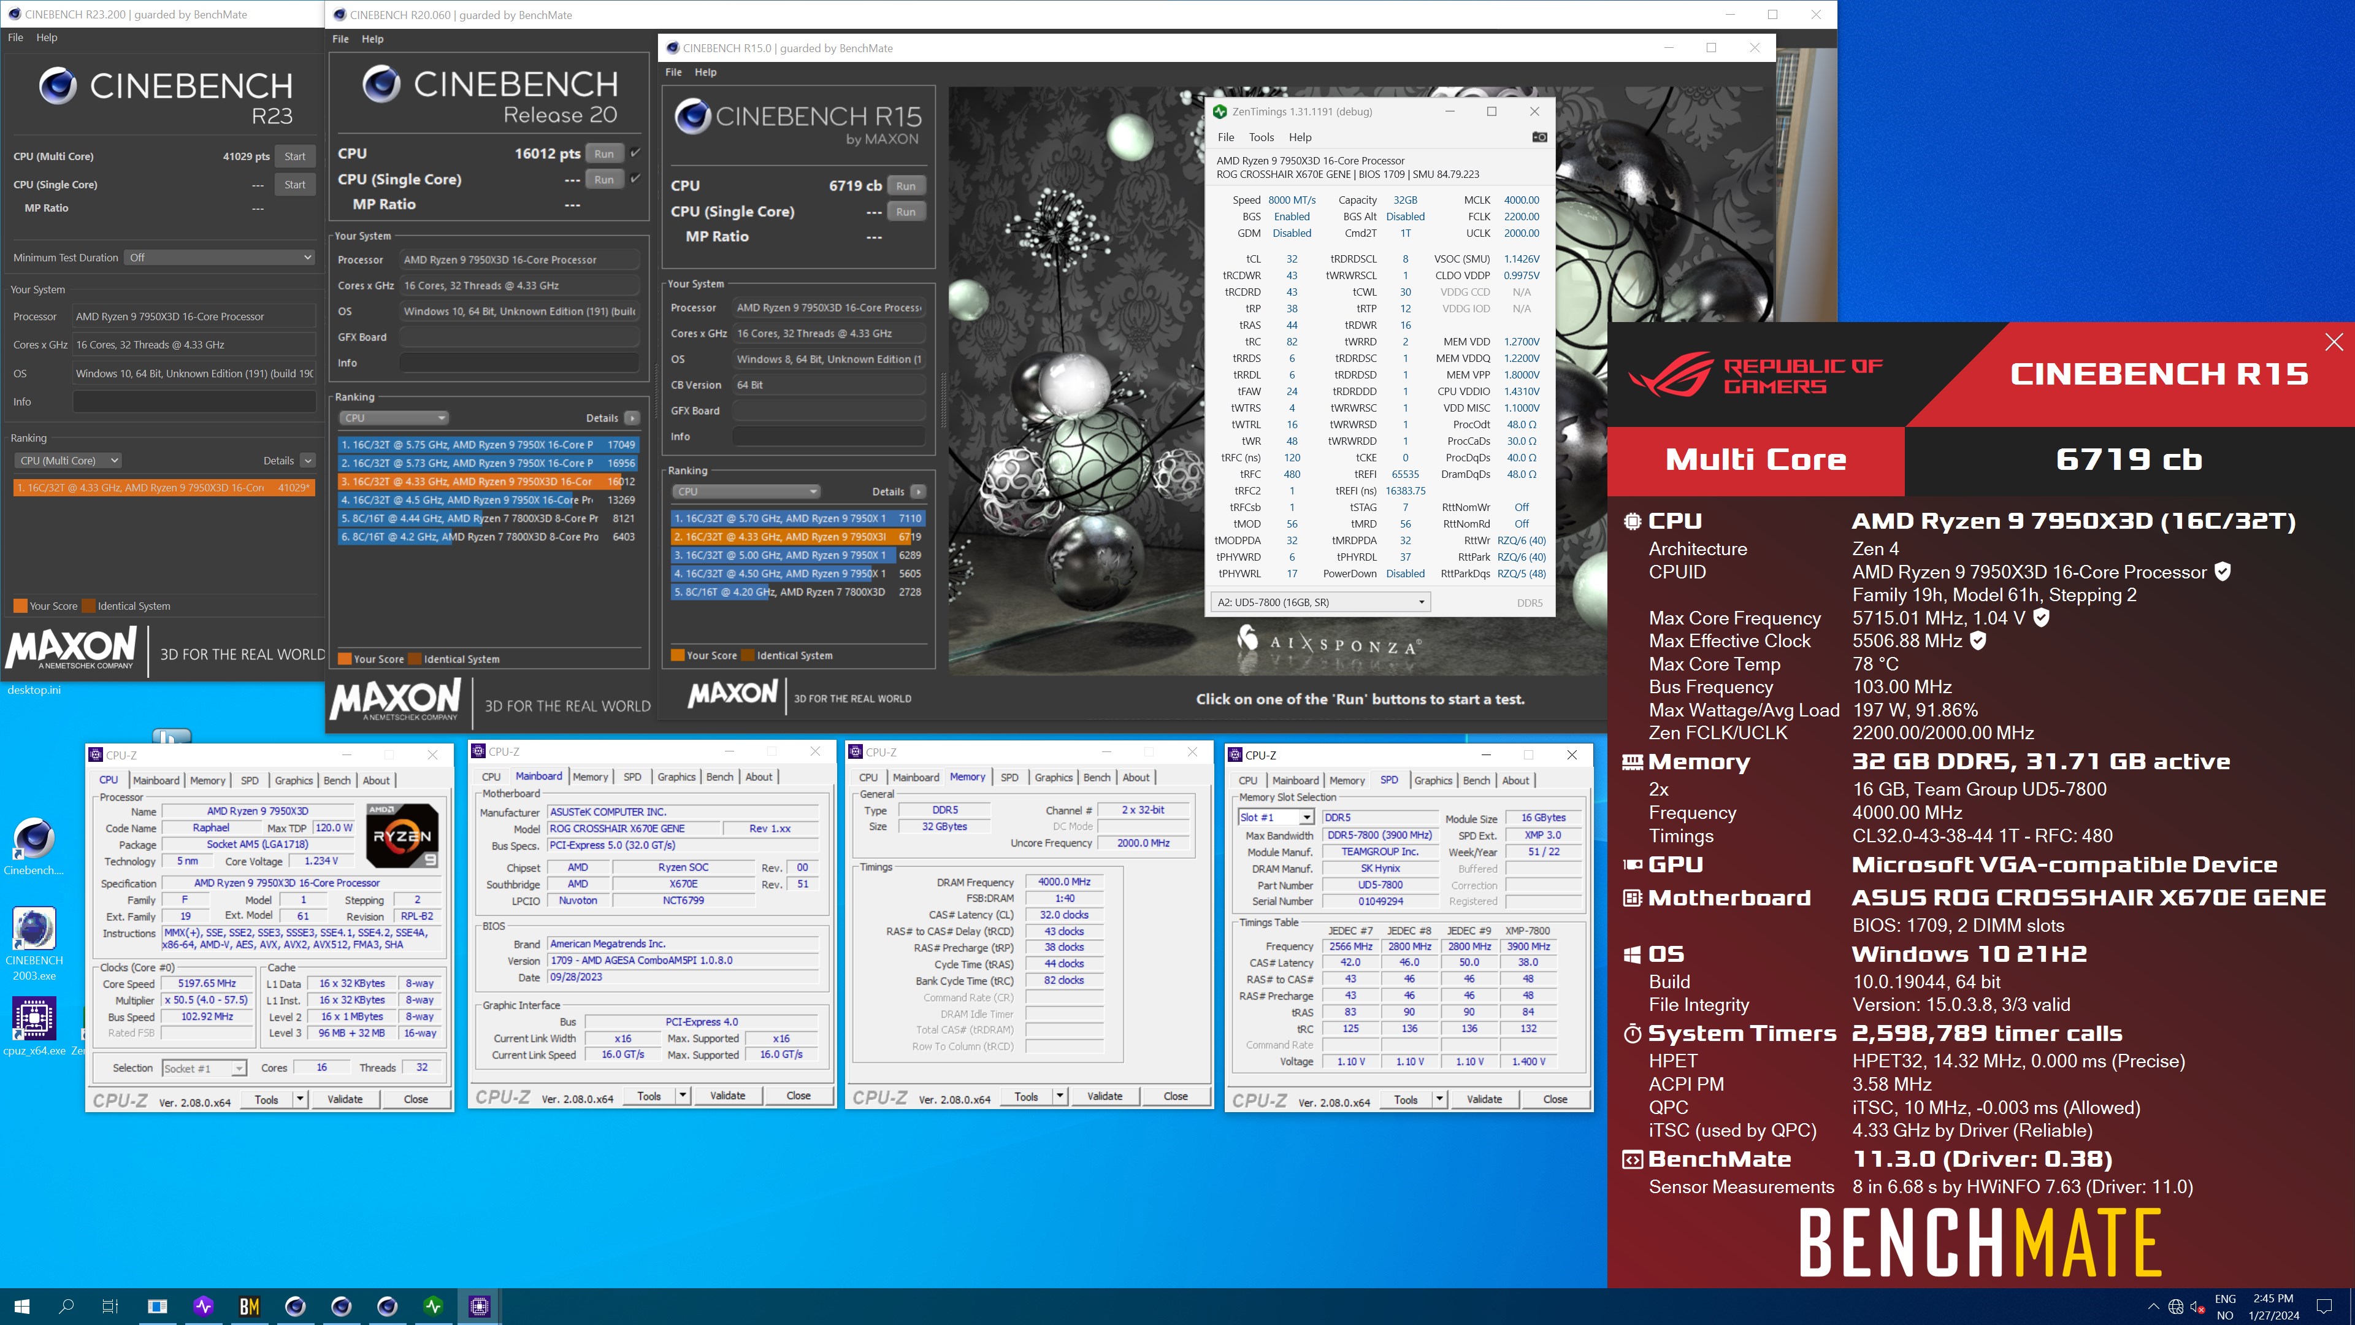This screenshot has height=1325, width=2355.
Task: Switch to Memory tab in CPU-Z CPU window
Action: [207, 780]
